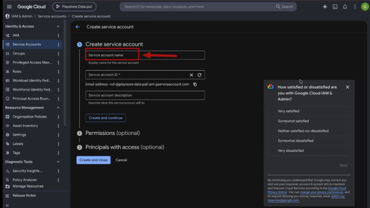The image size is (370, 208).
Task: Click Create and continue button
Action: (105, 118)
